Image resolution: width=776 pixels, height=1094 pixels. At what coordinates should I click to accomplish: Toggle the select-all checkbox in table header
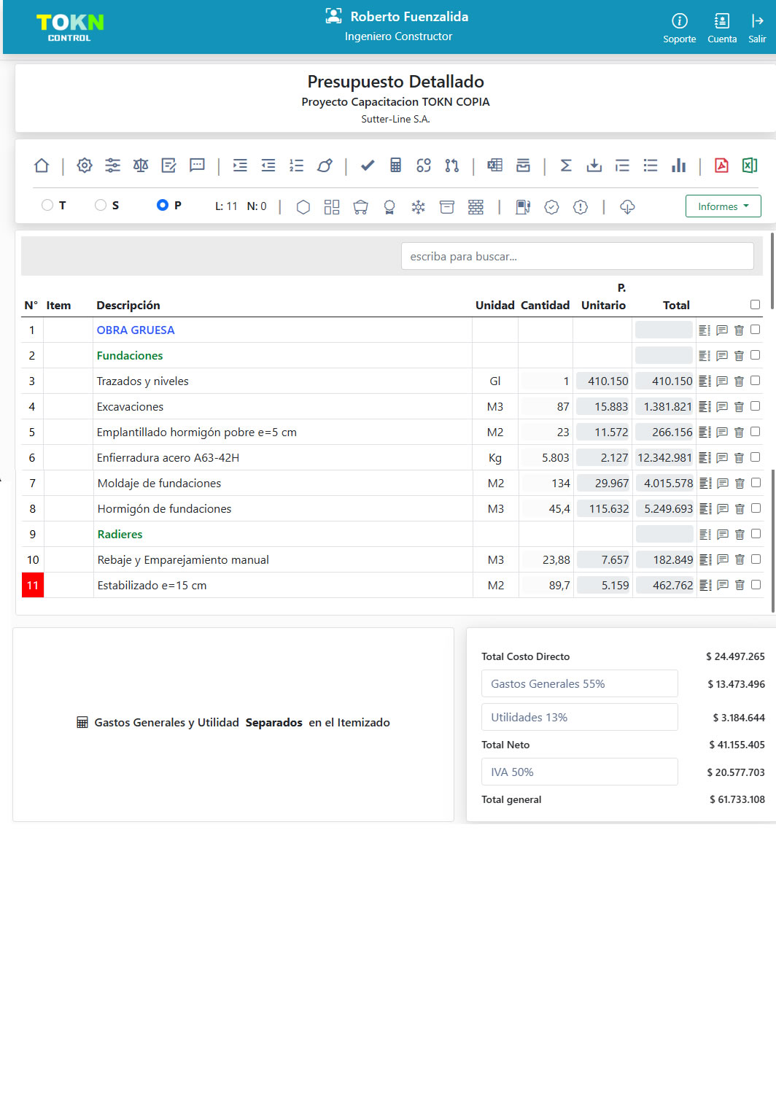point(756,305)
